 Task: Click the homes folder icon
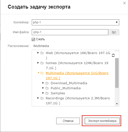point(42,63)
